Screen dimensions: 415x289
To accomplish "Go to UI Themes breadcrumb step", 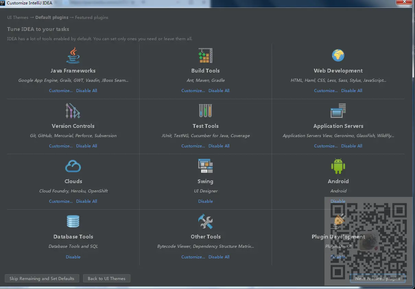I will tap(18, 18).
